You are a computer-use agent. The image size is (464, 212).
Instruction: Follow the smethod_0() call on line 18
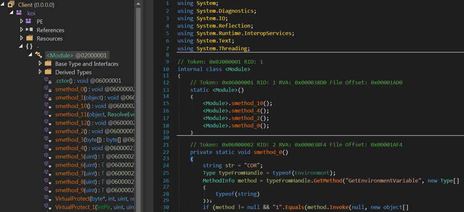pyautogui.click(x=246, y=125)
